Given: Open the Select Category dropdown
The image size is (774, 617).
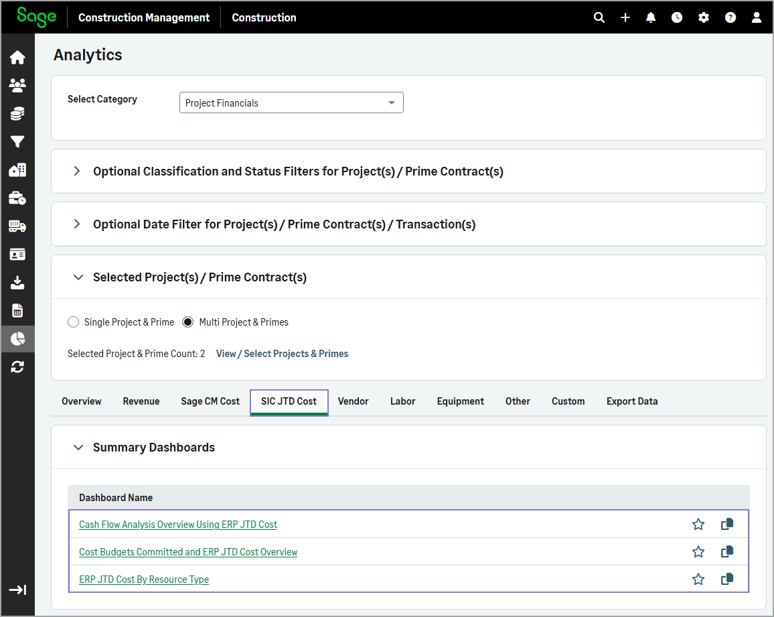Looking at the screenshot, I should [x=291, y=103].
